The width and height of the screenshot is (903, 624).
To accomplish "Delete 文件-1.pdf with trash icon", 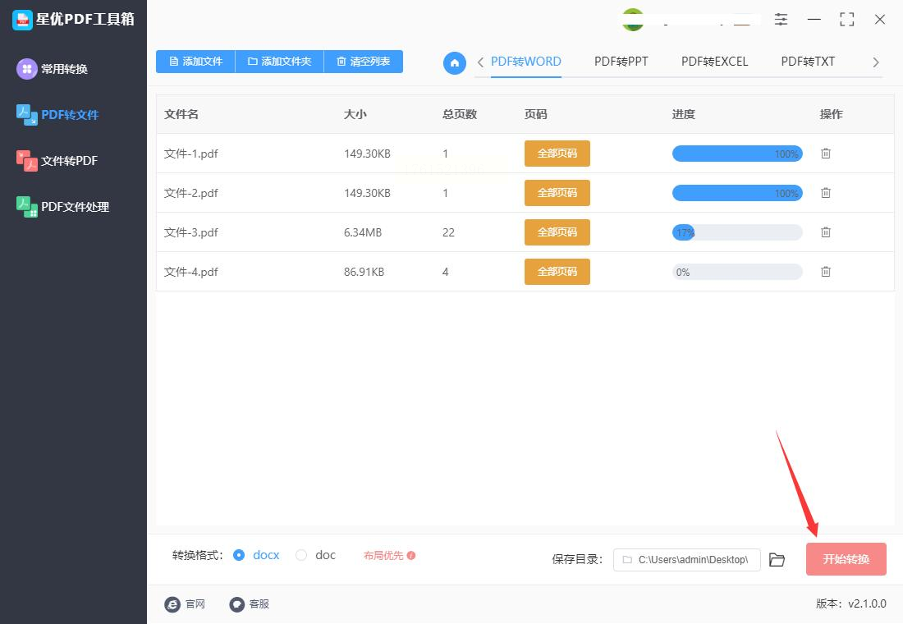I will (x=825, y=154).
